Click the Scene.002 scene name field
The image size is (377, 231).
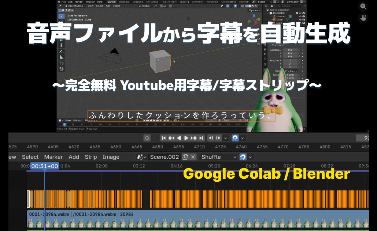(x=165, y=157)
